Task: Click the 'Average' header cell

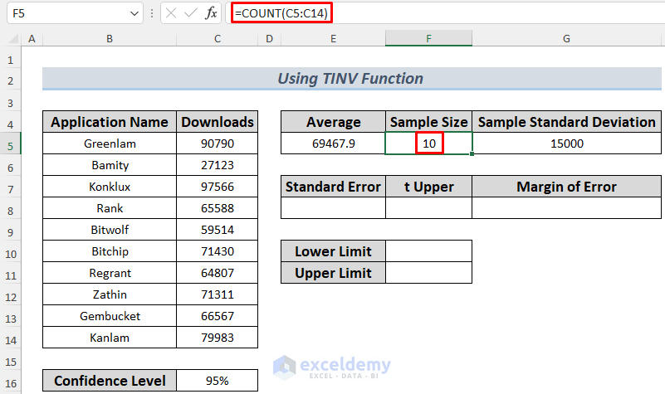Action: (x=334, y=122)
